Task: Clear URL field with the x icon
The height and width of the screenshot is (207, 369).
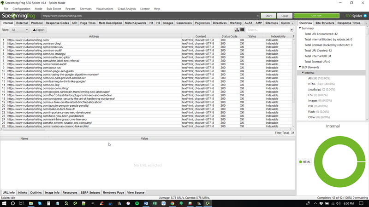Action: click(258, 16)
